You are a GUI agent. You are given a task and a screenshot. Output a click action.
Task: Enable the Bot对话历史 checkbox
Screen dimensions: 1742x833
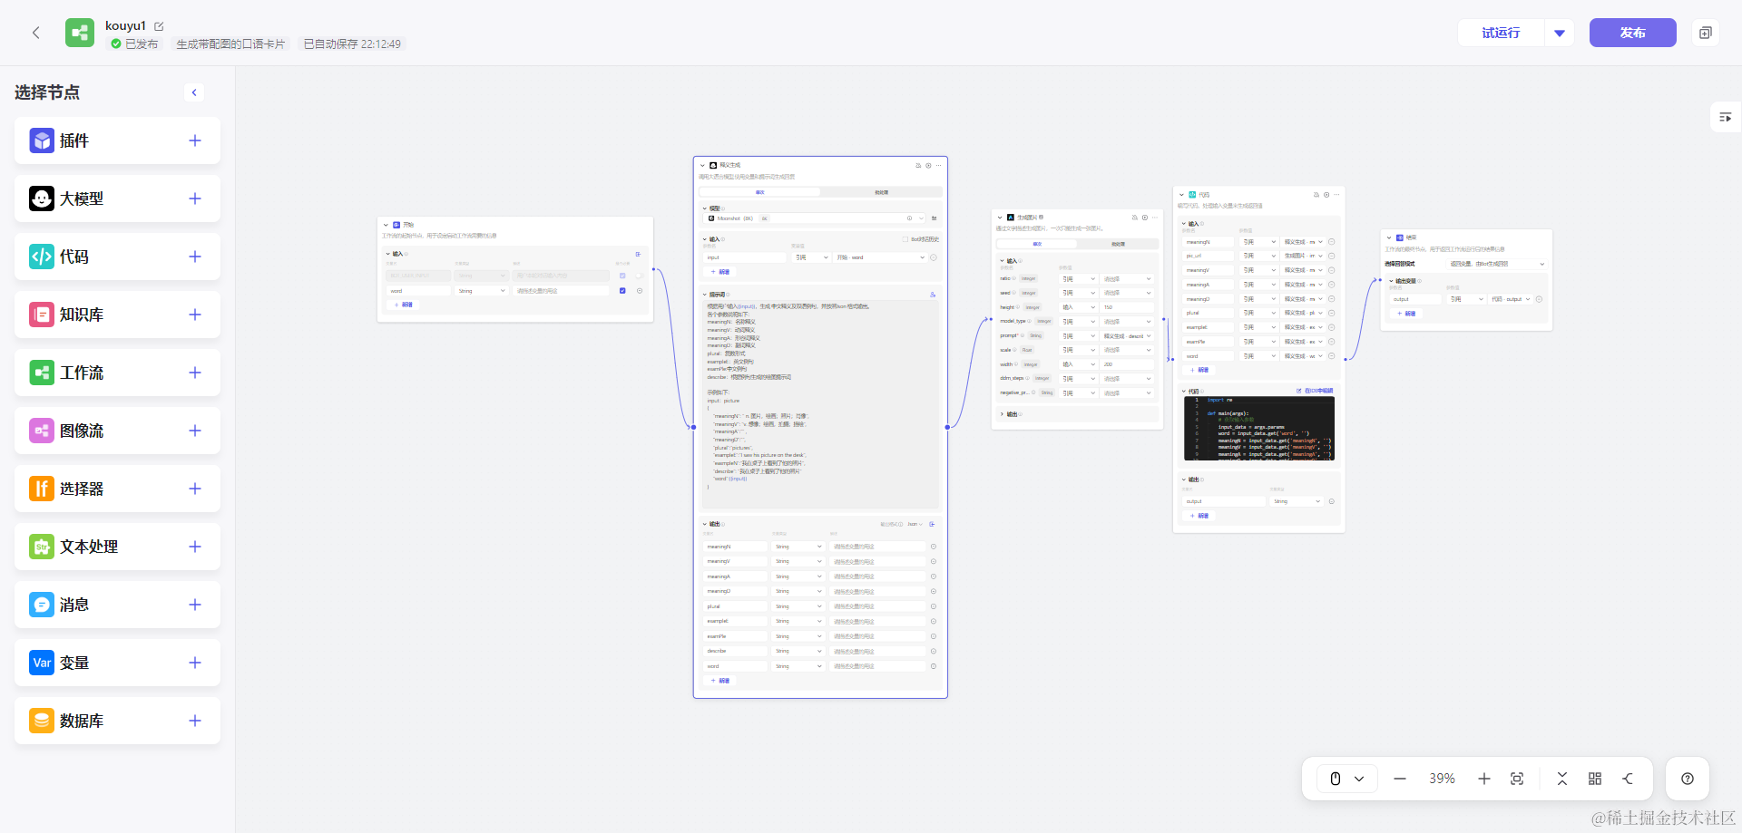905,239
